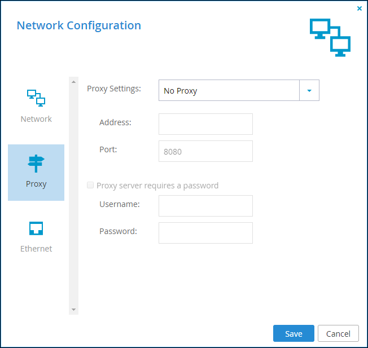Click the Network computers icon in sidebar
The image size is (368, 348).
coord(36,98)
